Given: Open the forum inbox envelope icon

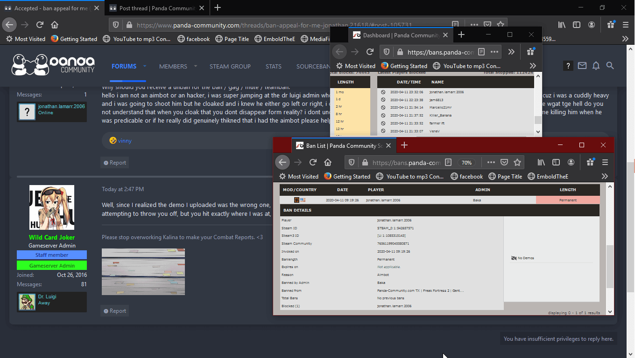Looking at the screenshot, I should 582,66.
